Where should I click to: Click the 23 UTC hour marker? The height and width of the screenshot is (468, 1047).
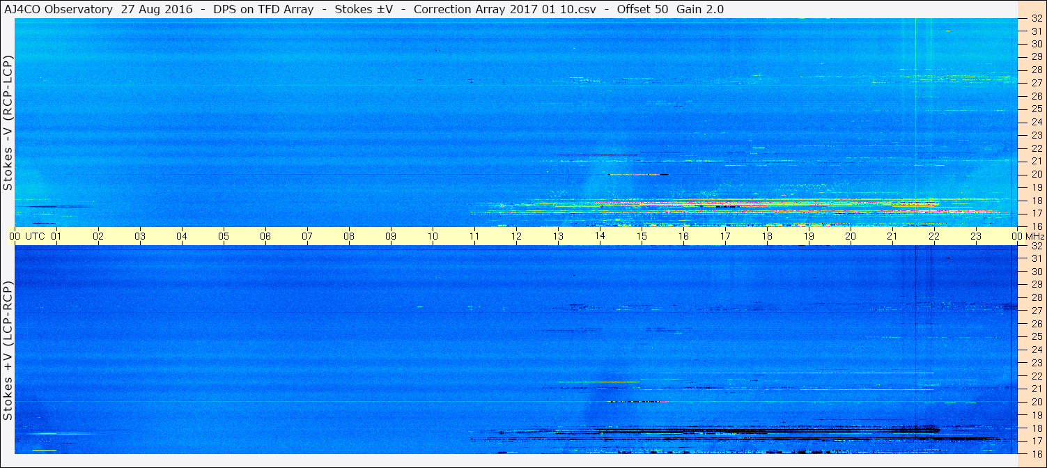coord(976,236)
